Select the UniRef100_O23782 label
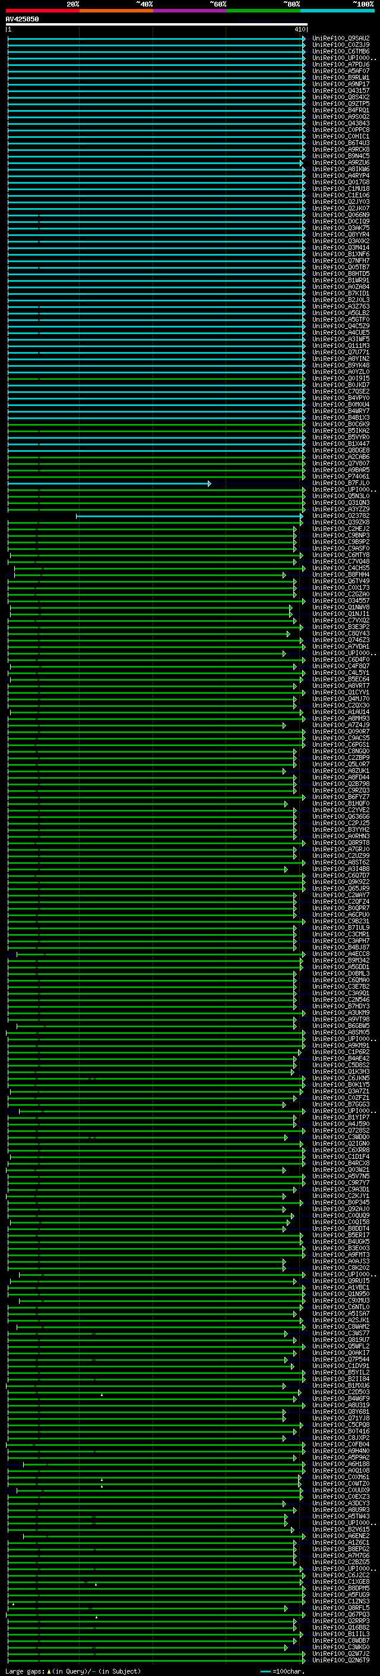The width and height of the screenshot is (380, 1676). click(x=341, y=516)
